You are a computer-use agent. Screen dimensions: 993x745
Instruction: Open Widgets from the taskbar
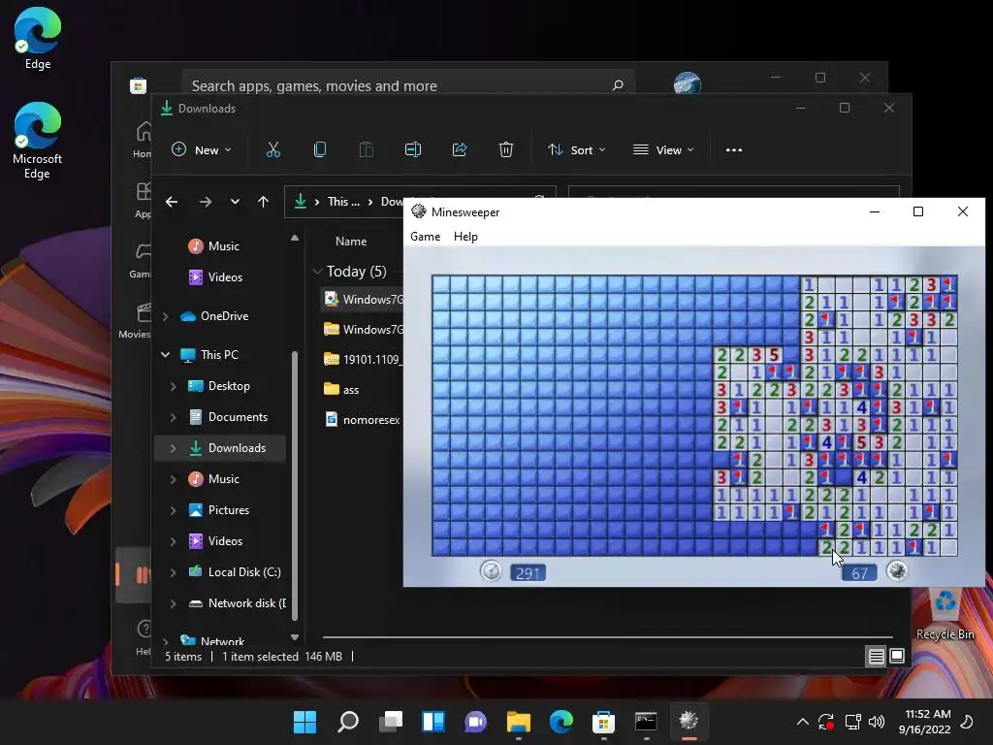click(433, 721)
